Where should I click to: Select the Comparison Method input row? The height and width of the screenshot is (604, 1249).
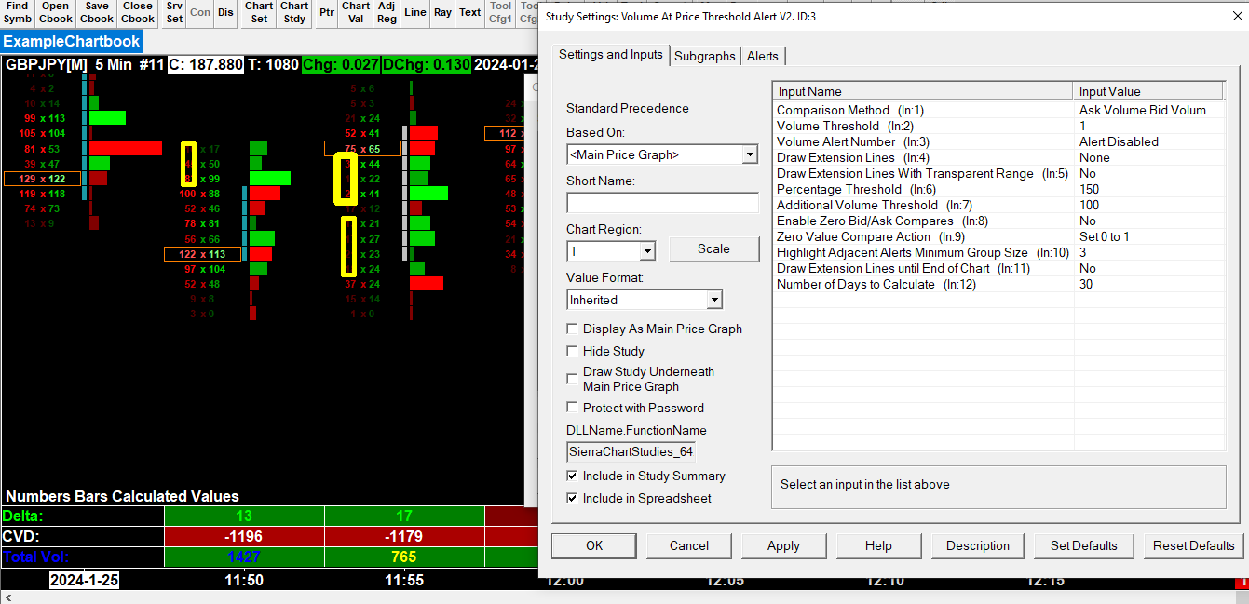998,110
